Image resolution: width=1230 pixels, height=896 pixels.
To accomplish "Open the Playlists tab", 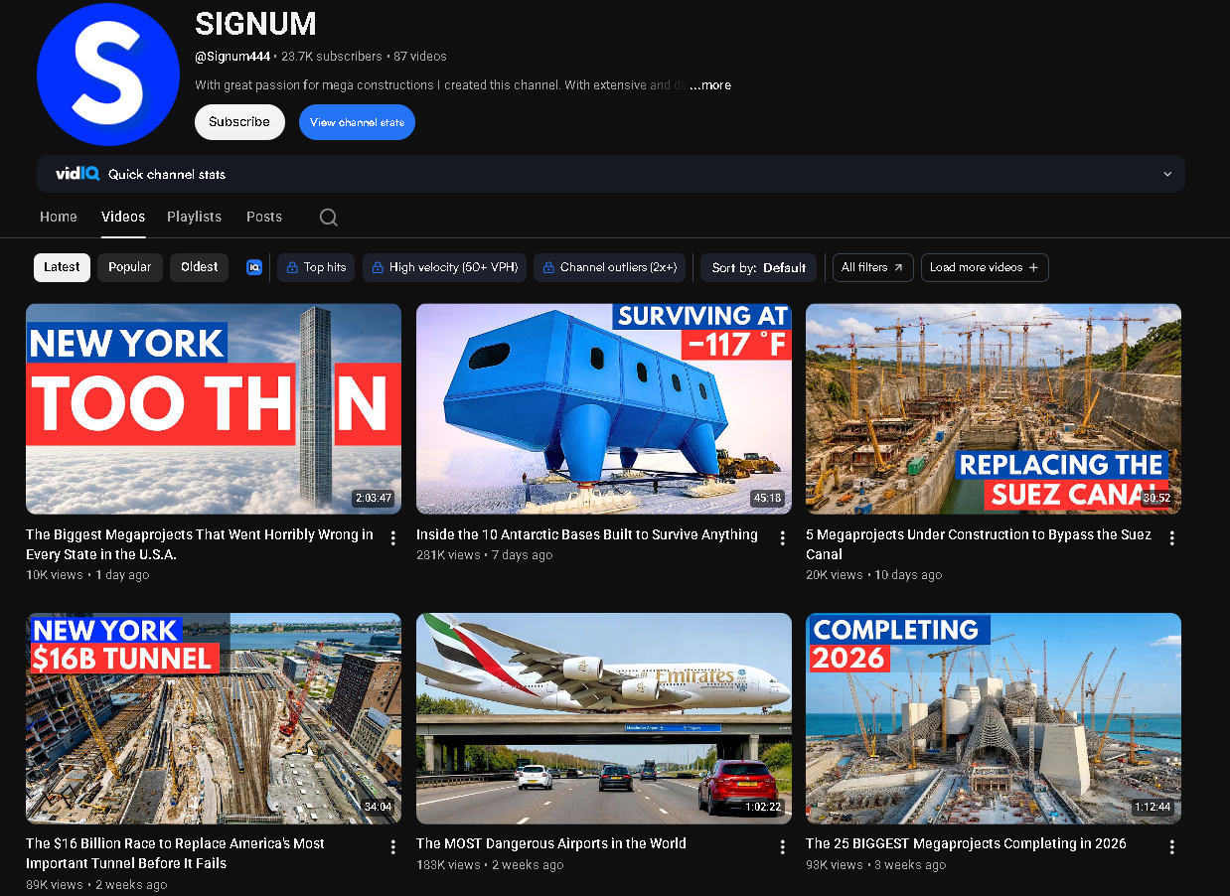I will (195, 217).
